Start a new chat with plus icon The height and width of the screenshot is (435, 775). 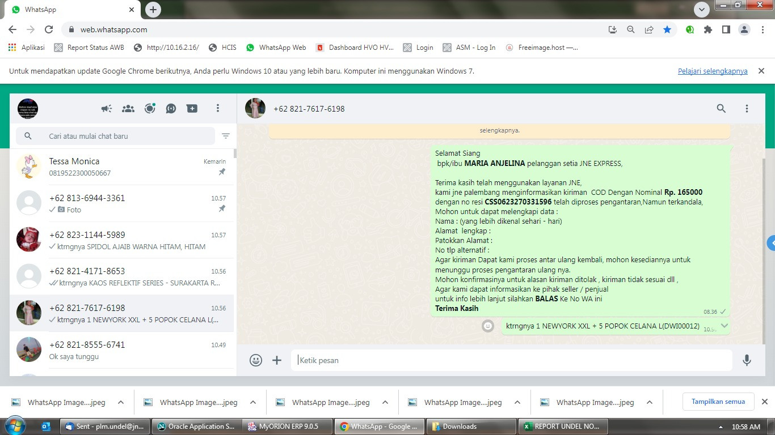tap(192, 109)
